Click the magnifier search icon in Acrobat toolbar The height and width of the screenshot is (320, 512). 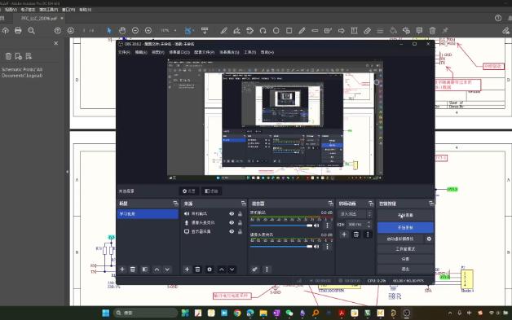pos(31,31)
